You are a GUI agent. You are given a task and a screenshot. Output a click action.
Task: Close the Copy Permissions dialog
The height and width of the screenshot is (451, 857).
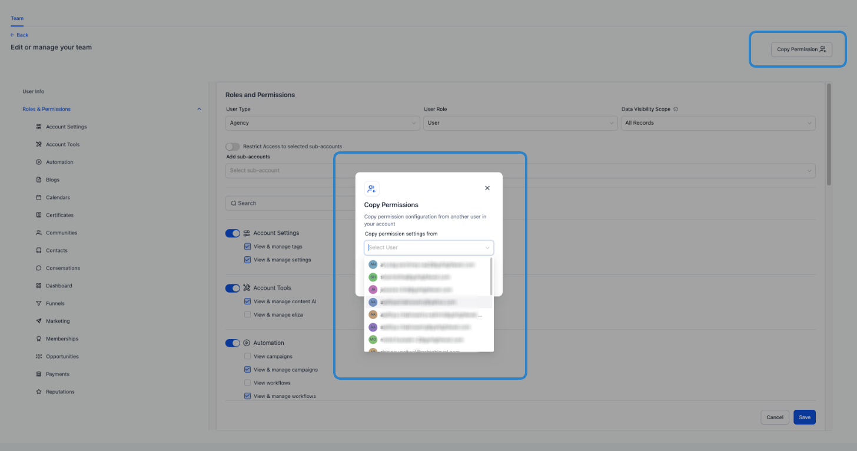(487, 188)
